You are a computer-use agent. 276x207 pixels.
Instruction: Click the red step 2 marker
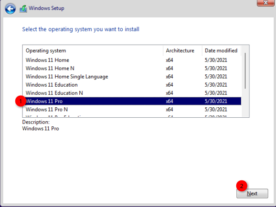tap(241, 186)
